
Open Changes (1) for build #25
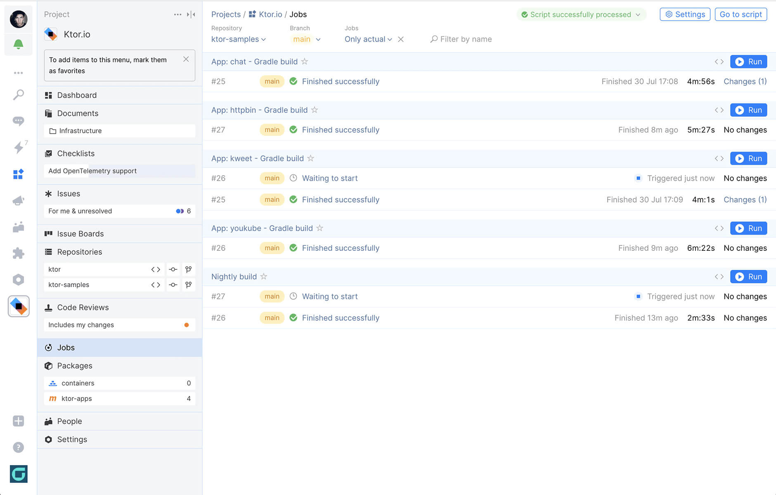pos(745,81)
